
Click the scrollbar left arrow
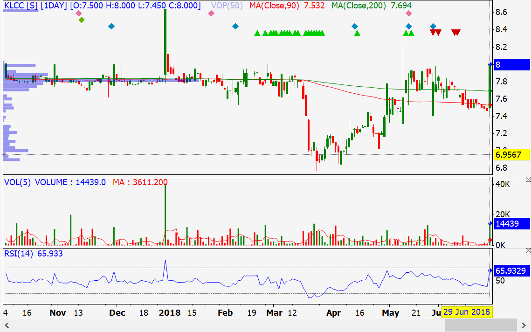(6, 325)
